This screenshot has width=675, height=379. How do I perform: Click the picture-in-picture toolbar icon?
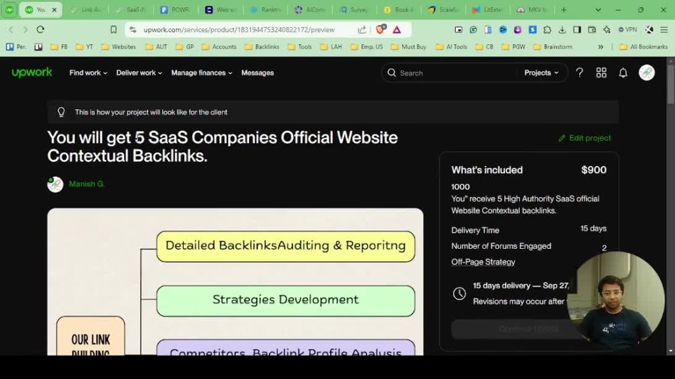click(x=458, y=30)
